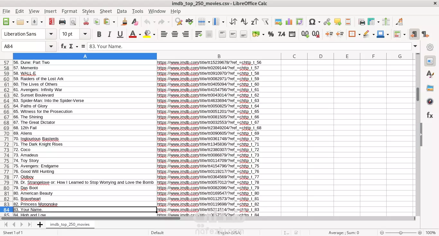Select the Clone Formatting paintbrush

point(124,22)
